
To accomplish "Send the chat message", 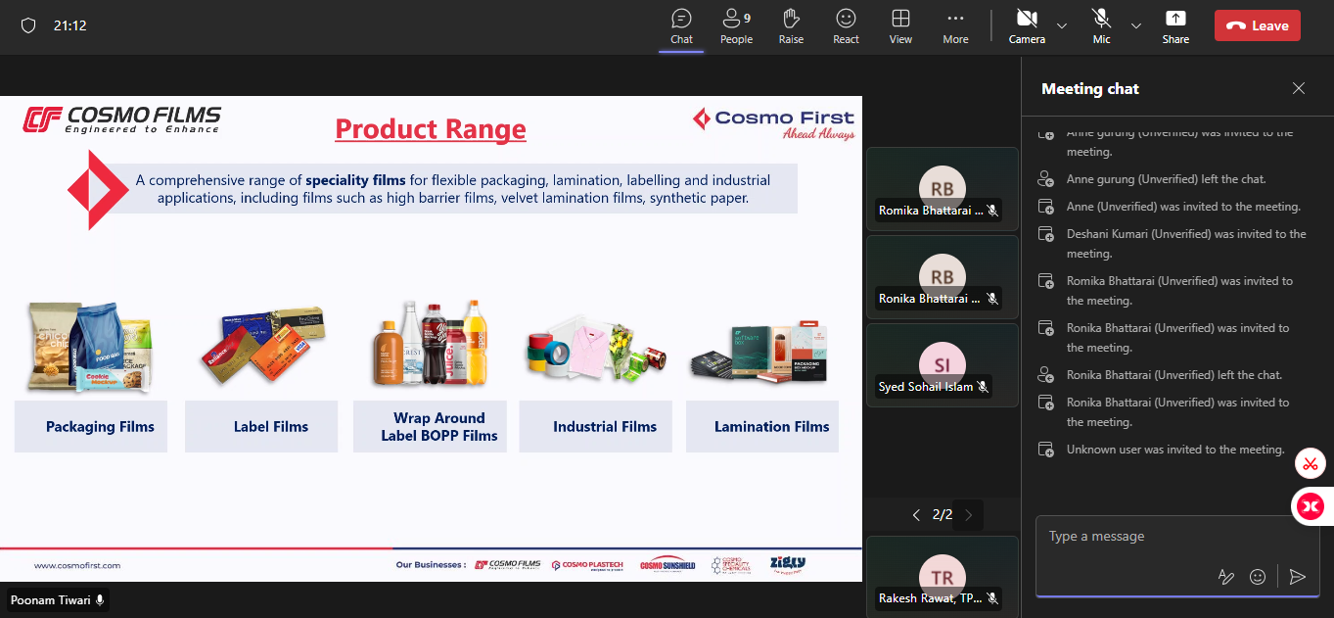I will point(1298,577).
